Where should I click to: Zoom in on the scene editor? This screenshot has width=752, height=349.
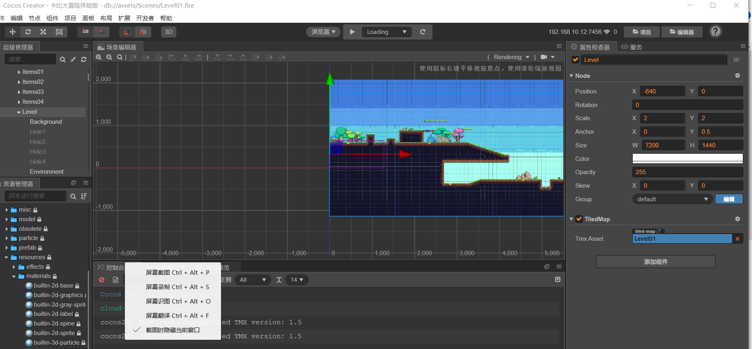click(x=99, y=58)
